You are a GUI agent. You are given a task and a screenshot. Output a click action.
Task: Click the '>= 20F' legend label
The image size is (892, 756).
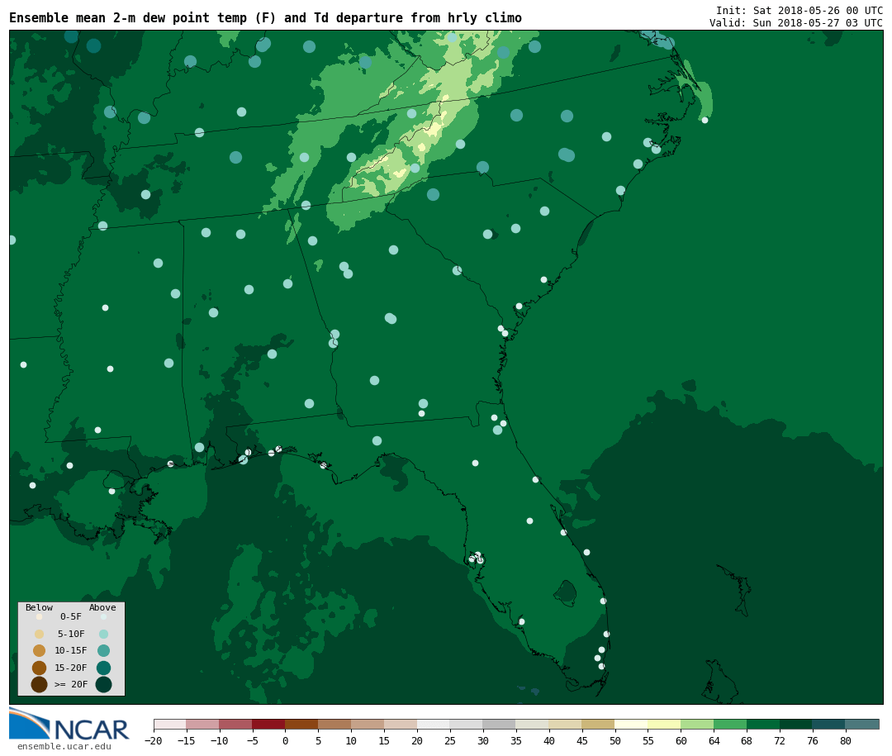(x=71, y=684)
